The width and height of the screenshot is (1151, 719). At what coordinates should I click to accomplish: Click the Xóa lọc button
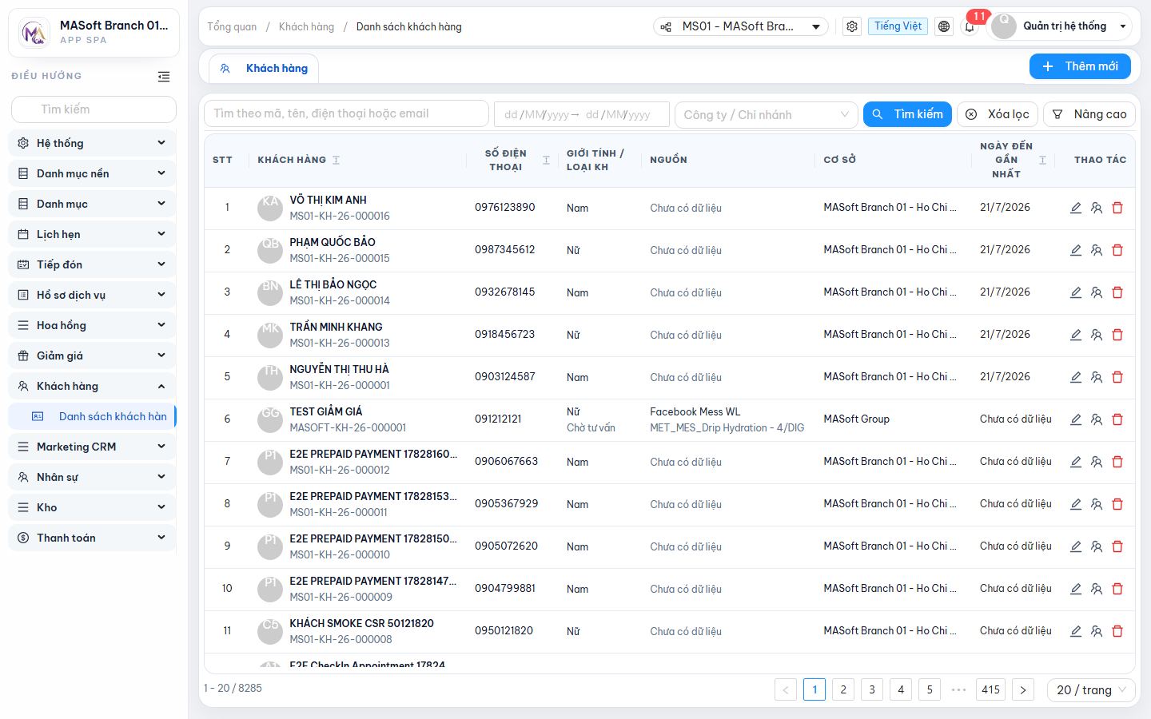coord(998,114)
